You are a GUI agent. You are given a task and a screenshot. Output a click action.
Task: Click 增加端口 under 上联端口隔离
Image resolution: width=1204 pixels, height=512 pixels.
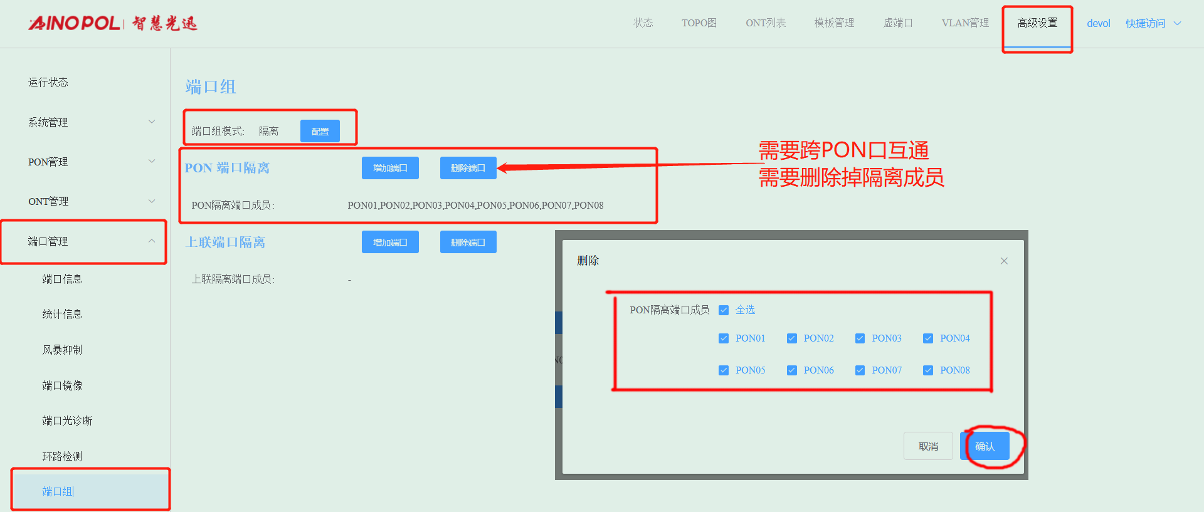coord(390,243)
